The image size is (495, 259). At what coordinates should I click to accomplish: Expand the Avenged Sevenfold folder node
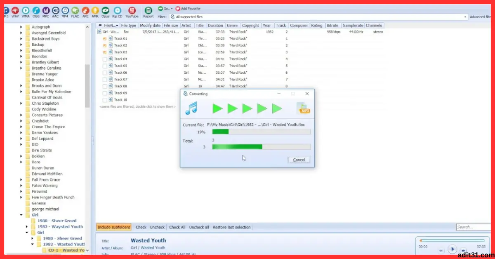click(x=21, y=33)
